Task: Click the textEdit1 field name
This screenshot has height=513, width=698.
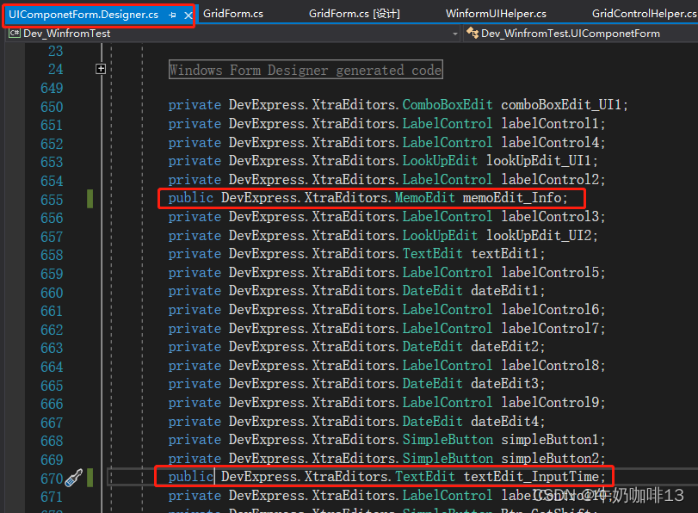Action: click(504, 253)
